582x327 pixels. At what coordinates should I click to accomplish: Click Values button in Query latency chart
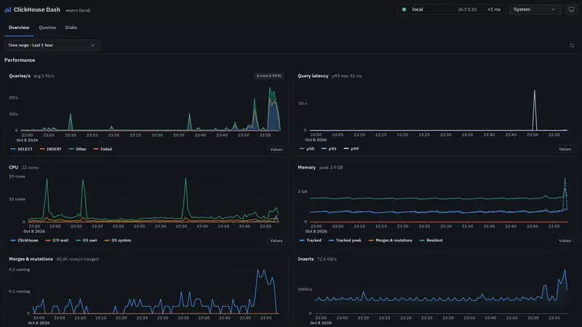click(565, 149)
